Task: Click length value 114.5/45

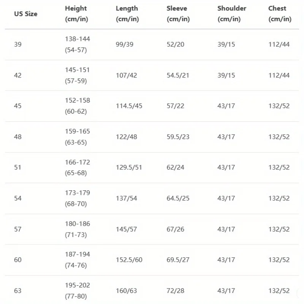Action: (129, 106)
